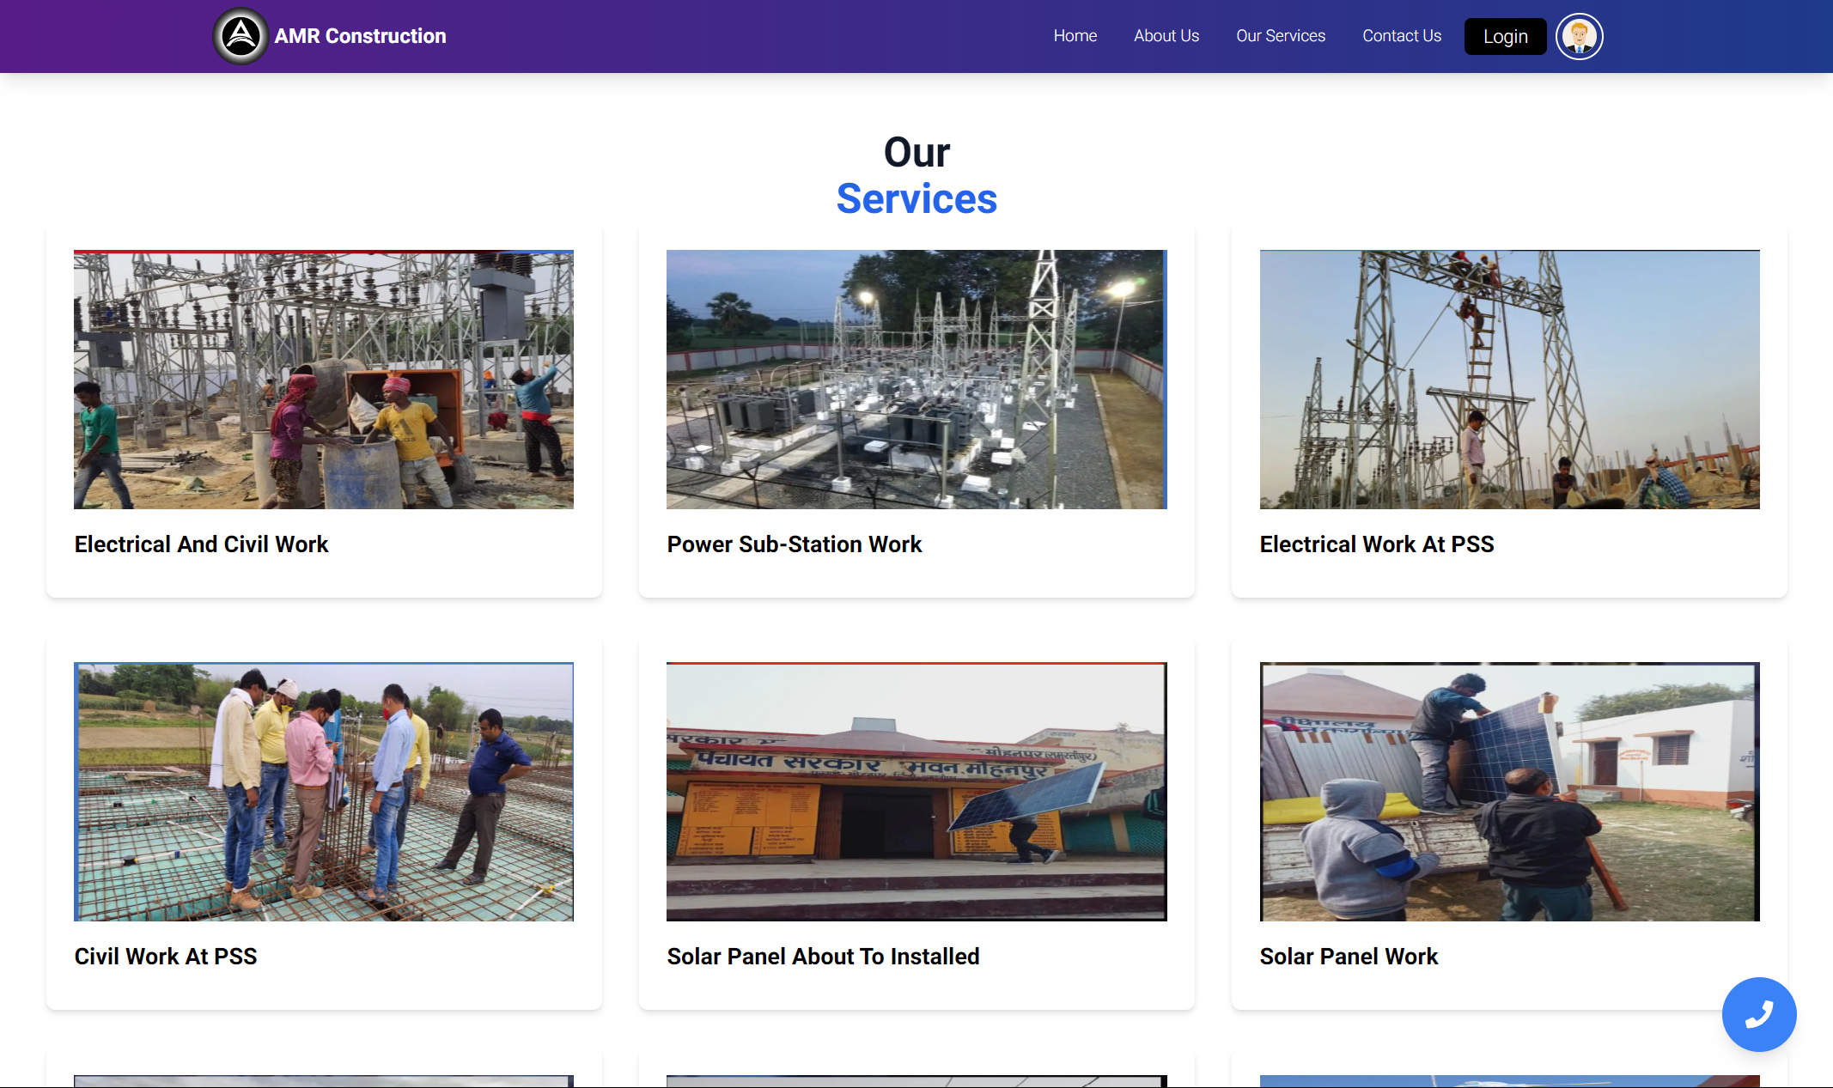View the Electrical Work At PSS image

point(1509,380)
